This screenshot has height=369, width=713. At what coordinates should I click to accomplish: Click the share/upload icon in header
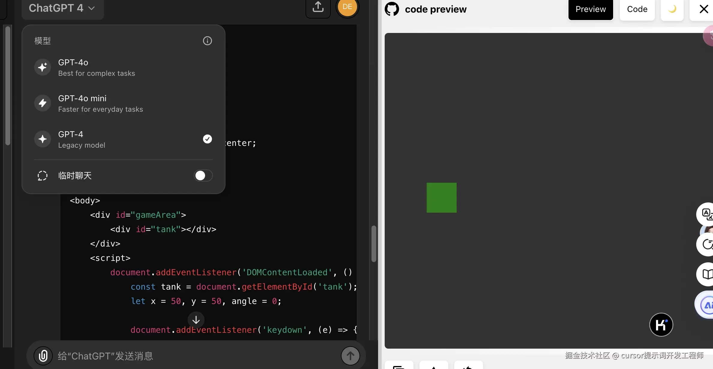318,7
